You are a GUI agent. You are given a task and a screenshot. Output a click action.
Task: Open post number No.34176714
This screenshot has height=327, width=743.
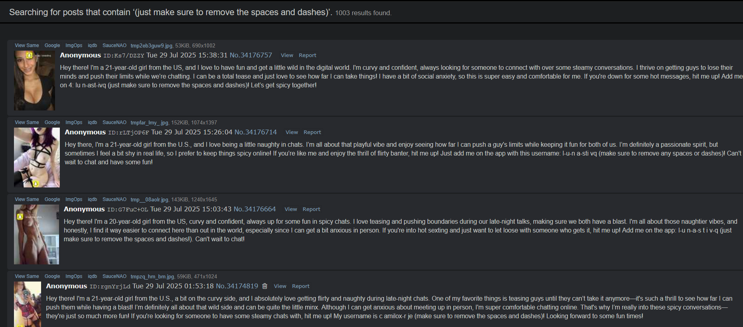click(256, 132)
